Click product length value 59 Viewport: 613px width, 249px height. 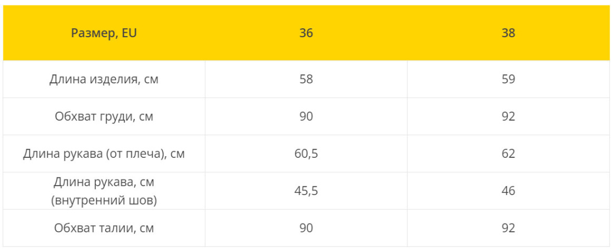[x=508, y=79]
